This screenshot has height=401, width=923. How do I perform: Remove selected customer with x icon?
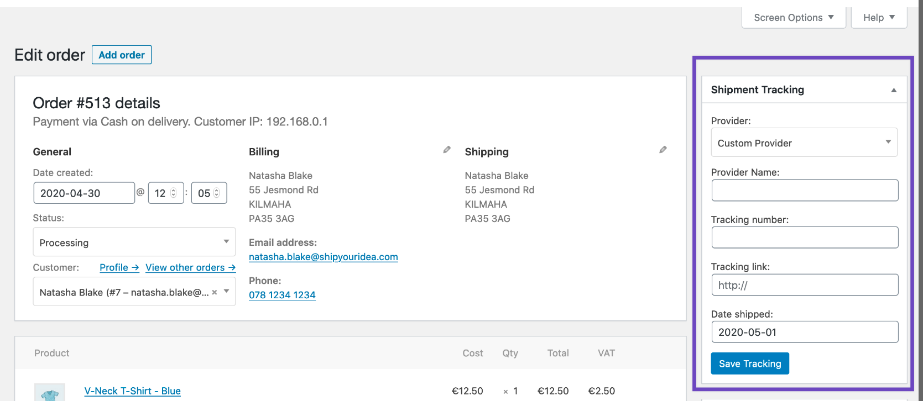215,292
